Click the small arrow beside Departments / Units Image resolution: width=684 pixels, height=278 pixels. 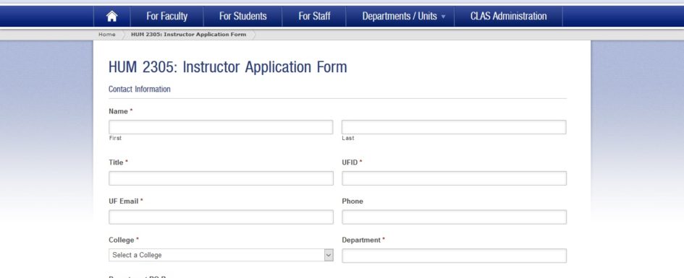[x=443, y=17]
